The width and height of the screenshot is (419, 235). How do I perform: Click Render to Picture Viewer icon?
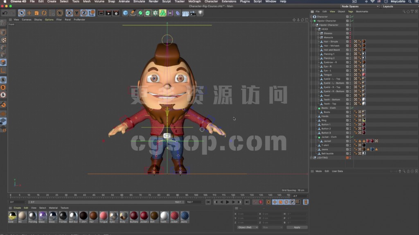pyautogui.click(x=108, y=13)
